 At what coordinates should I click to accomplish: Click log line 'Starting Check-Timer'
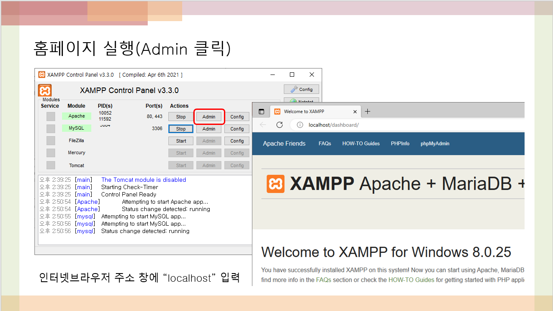point(130,187)
